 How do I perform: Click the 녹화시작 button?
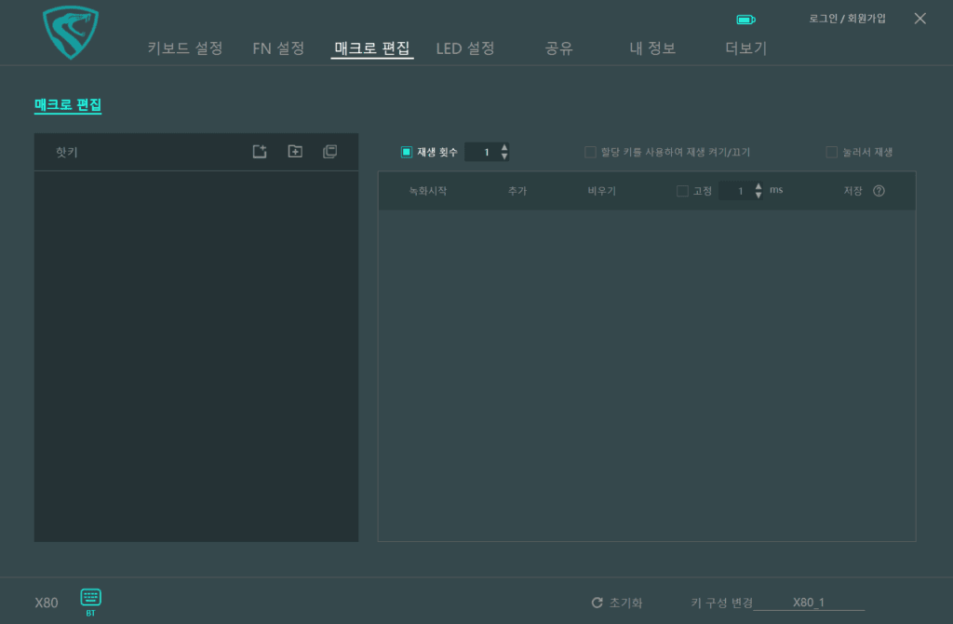tap(428, 191)
